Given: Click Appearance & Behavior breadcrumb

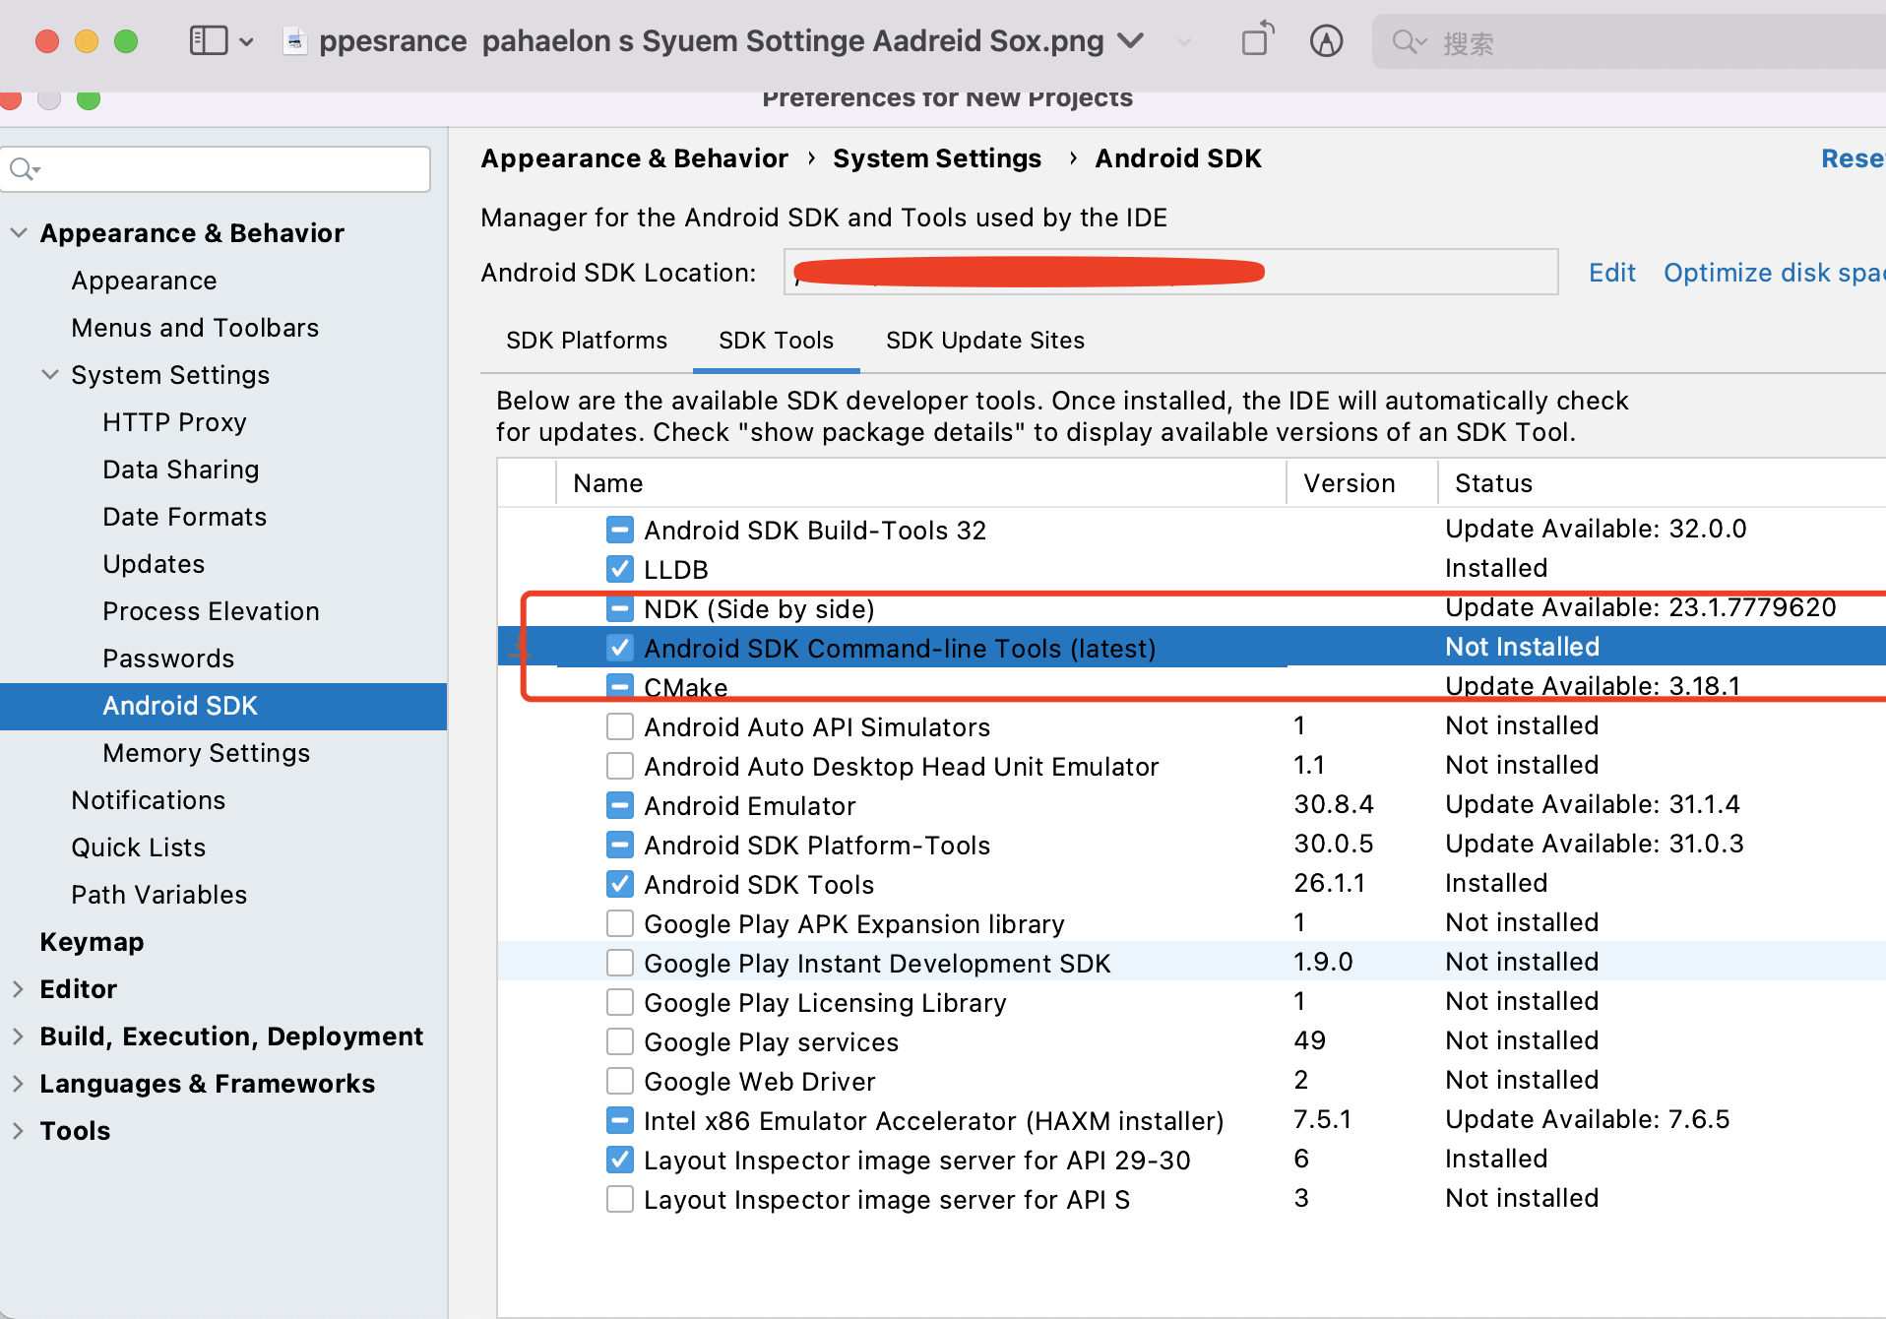Looking at the screenshot, I should 634,158.
